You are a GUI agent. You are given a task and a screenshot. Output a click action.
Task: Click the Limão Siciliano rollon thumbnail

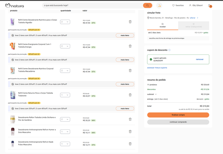tap(13, 120)
